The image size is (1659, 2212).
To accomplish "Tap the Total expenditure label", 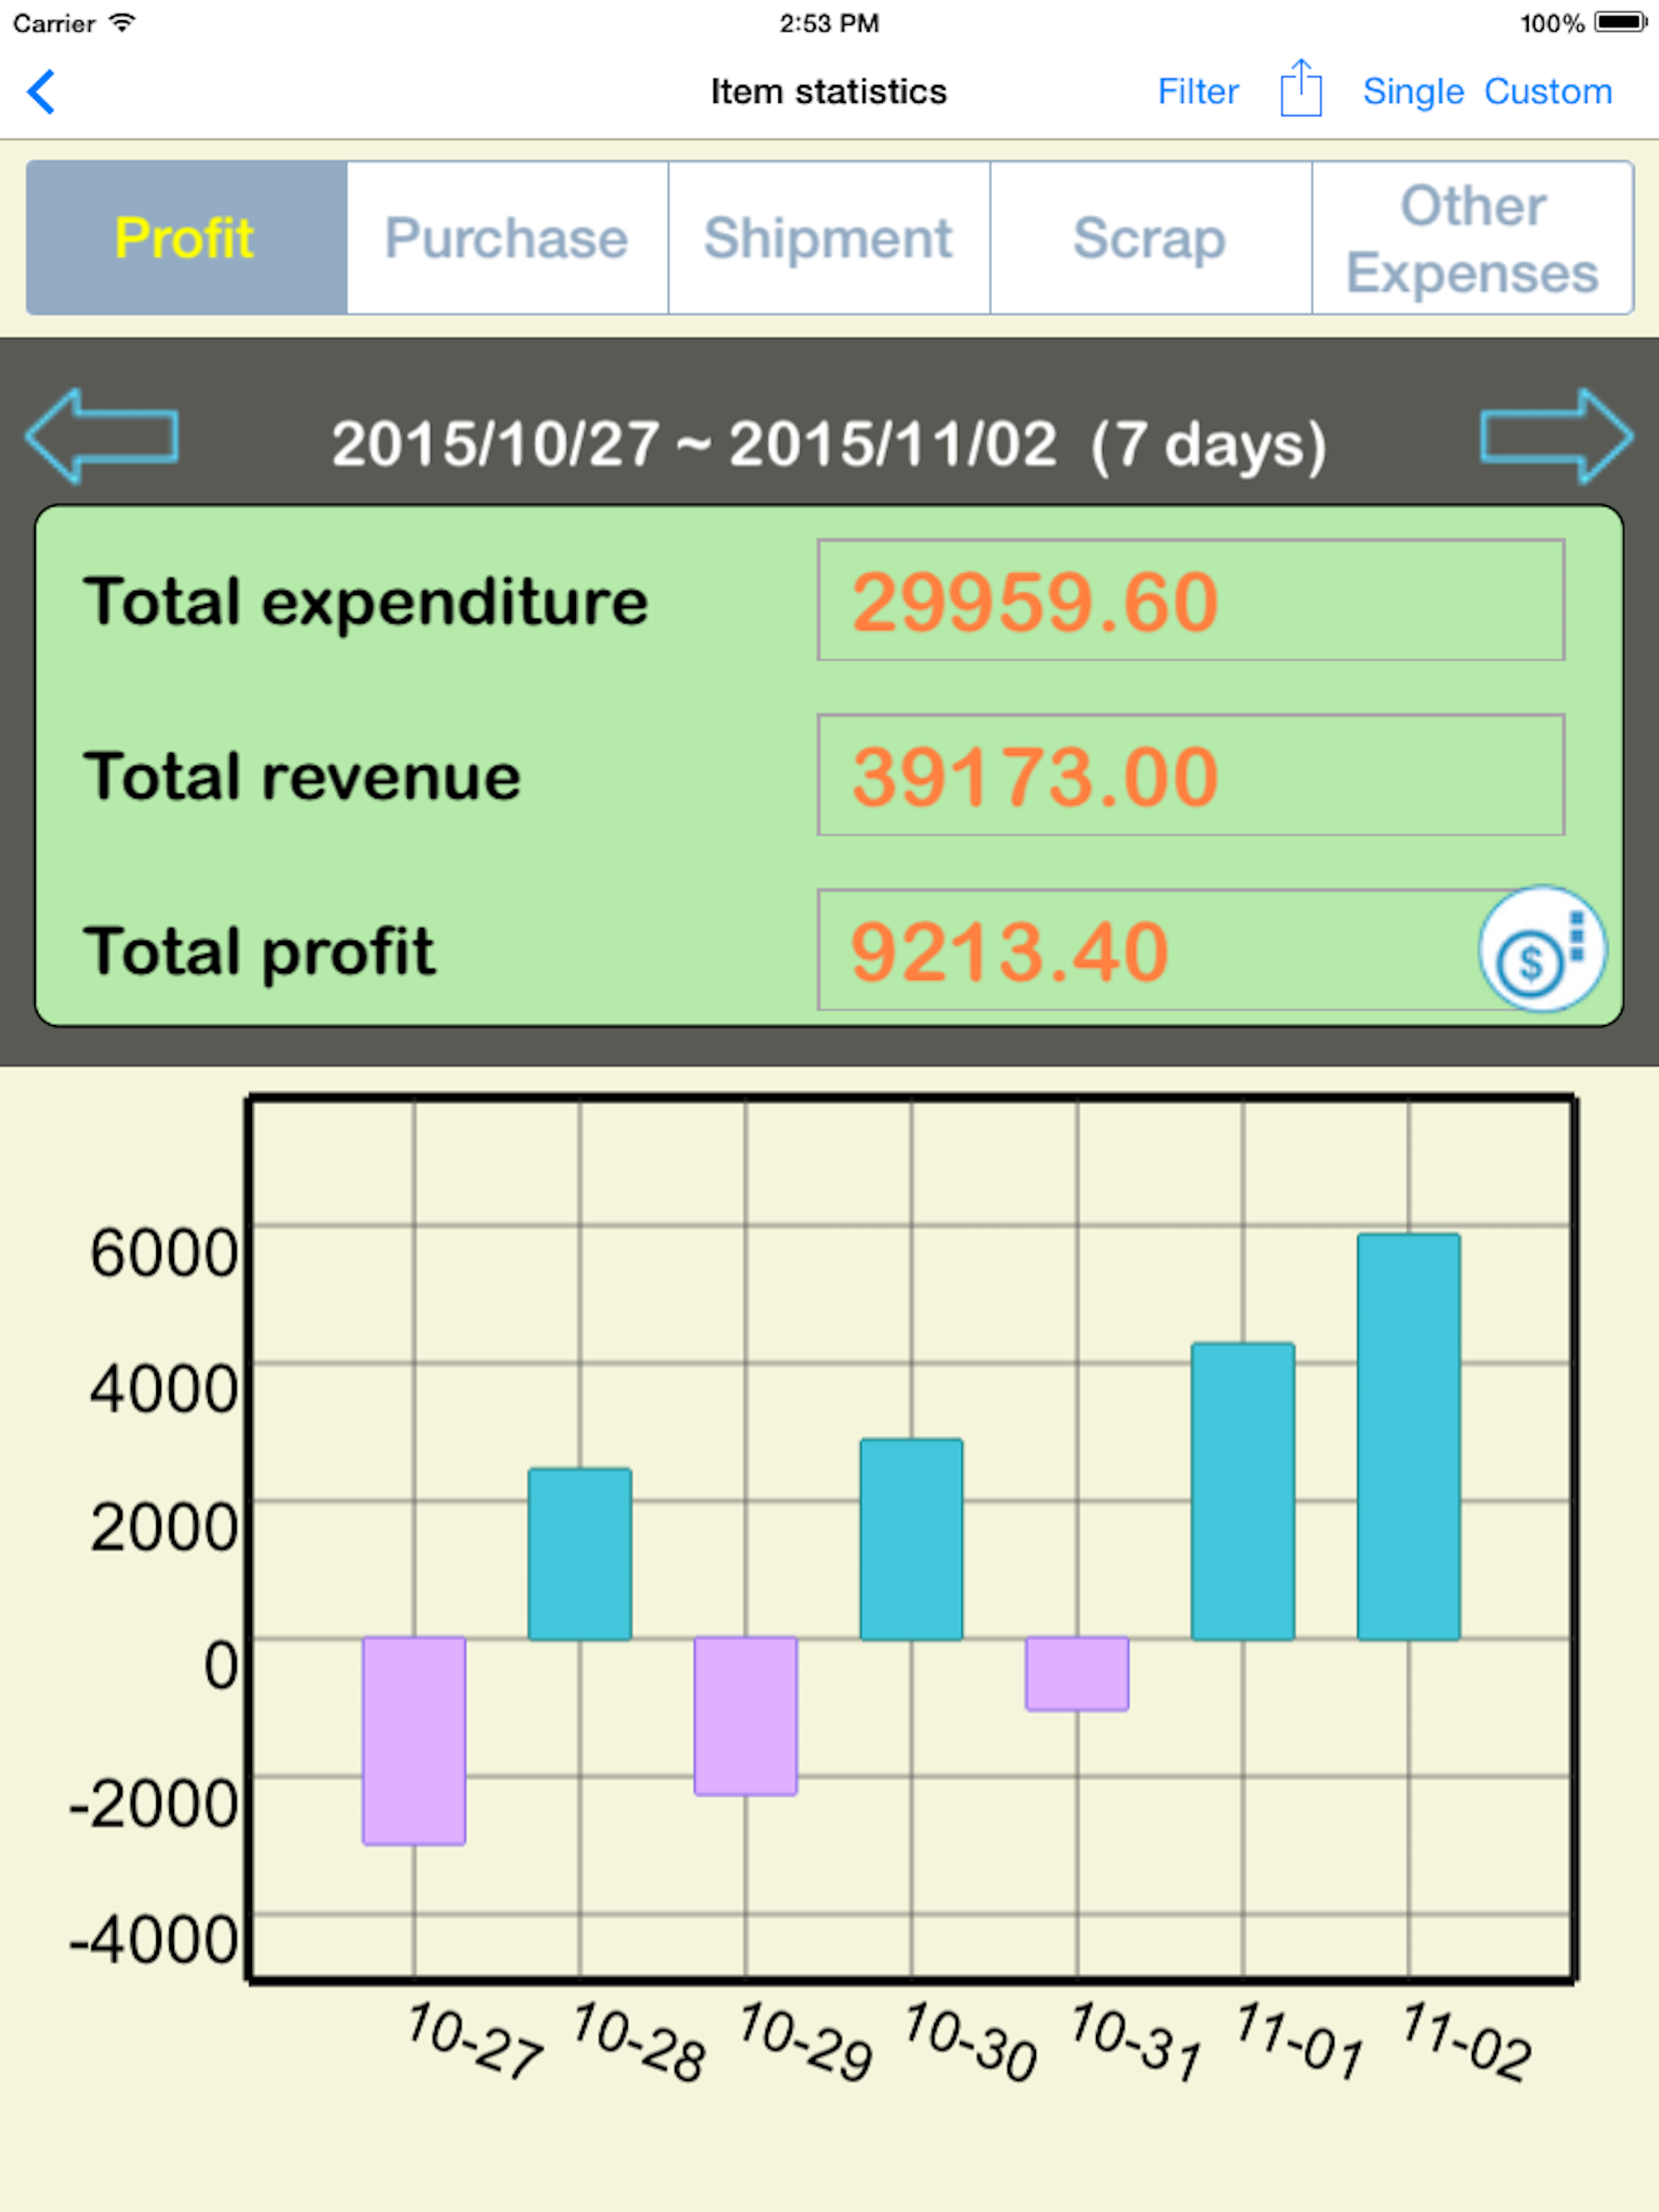I will (366, 602).
